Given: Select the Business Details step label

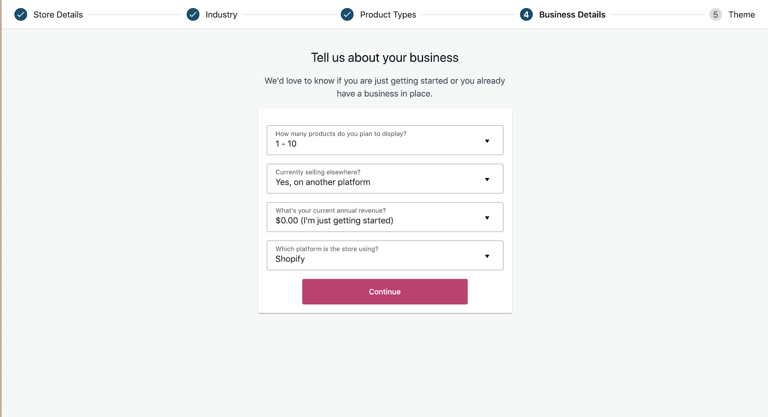Looking at the screenshot, I should (572, 15).
